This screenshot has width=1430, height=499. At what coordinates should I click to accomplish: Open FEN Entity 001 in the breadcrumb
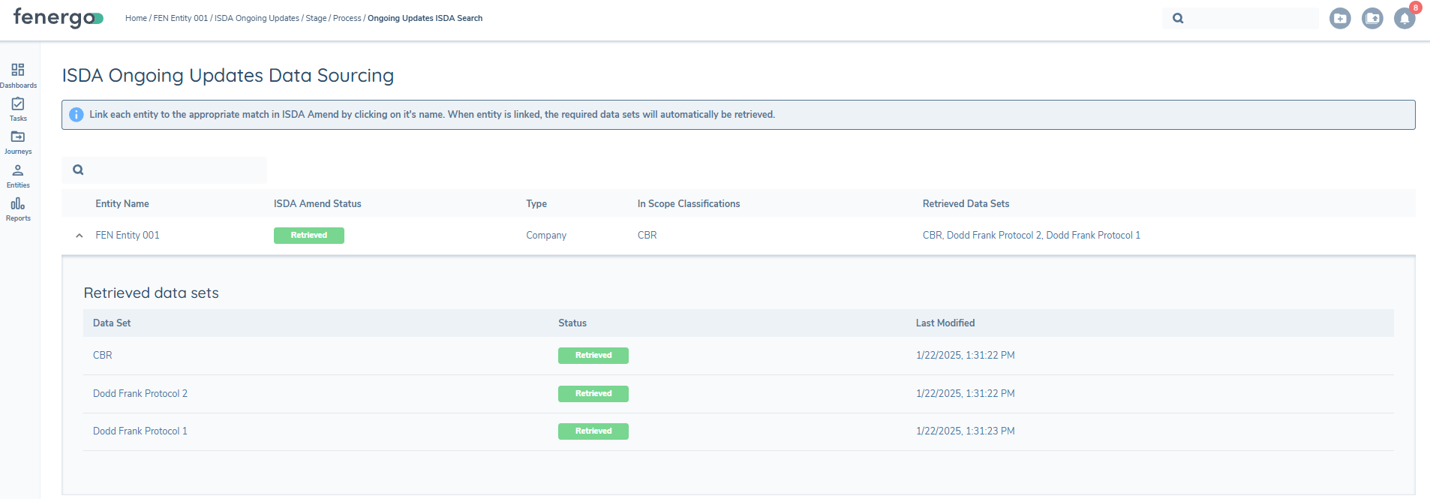click(x=180, y=18)
